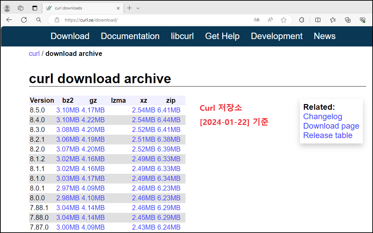Open the favorites list icon
This screenshot has width=373, height=233.
coord(333,20)
